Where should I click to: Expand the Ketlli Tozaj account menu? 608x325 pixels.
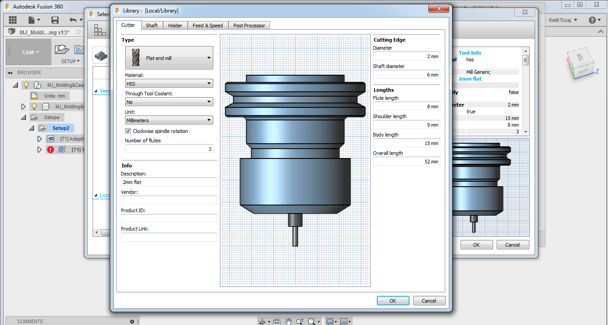[x=563, y=20]
